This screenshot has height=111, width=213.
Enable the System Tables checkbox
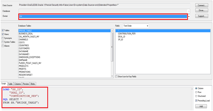tap(3, 42)
